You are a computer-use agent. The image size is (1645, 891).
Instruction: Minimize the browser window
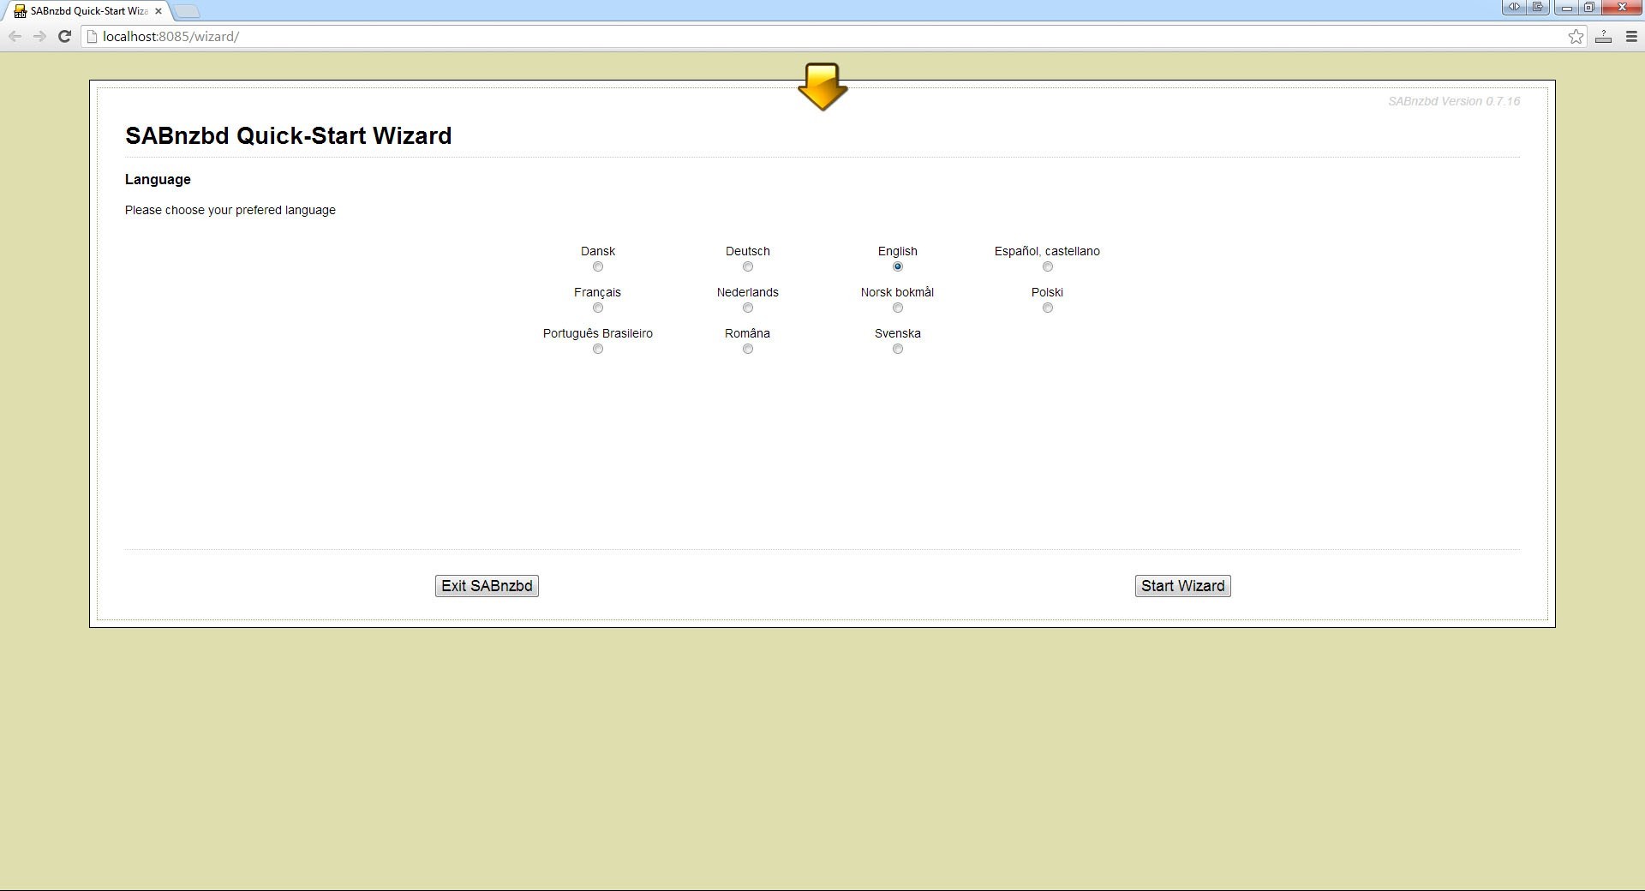click(x=1566, y=8)
